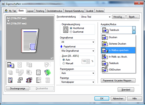The image size is (145, 105).
Task: Increase zoom value with up stepper
Action: [x=88, y=60]
